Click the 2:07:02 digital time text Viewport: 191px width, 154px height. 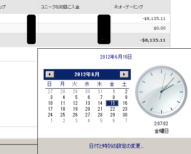[x=161, y=124]
